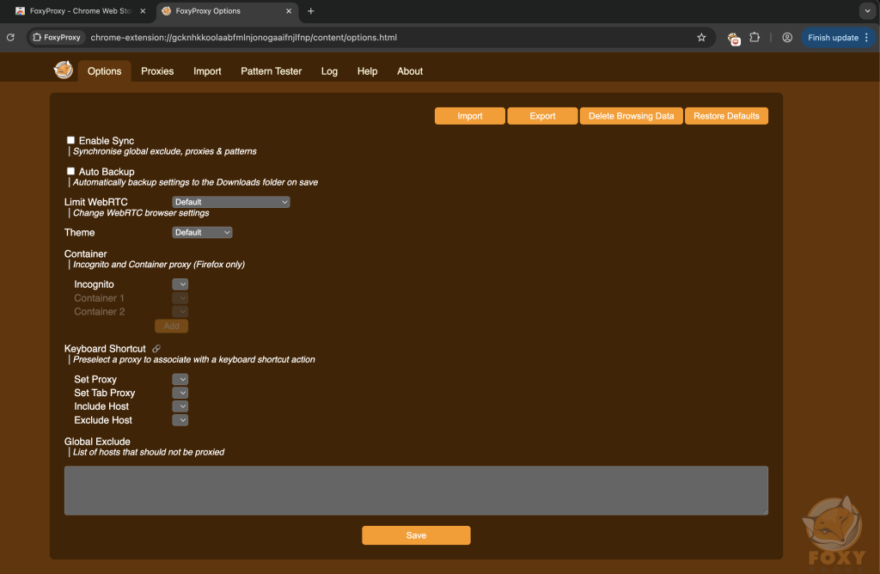Image resolution: width=880 pixels, height=574 pixels.
Task: Open the Chrome extensions puzzle icon
Action: click(755, 38)
